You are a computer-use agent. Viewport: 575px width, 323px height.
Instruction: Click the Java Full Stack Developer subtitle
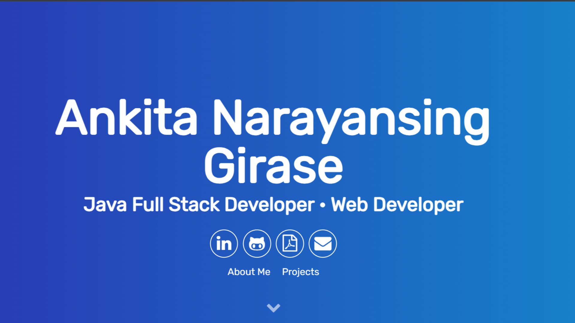point(199,205)
